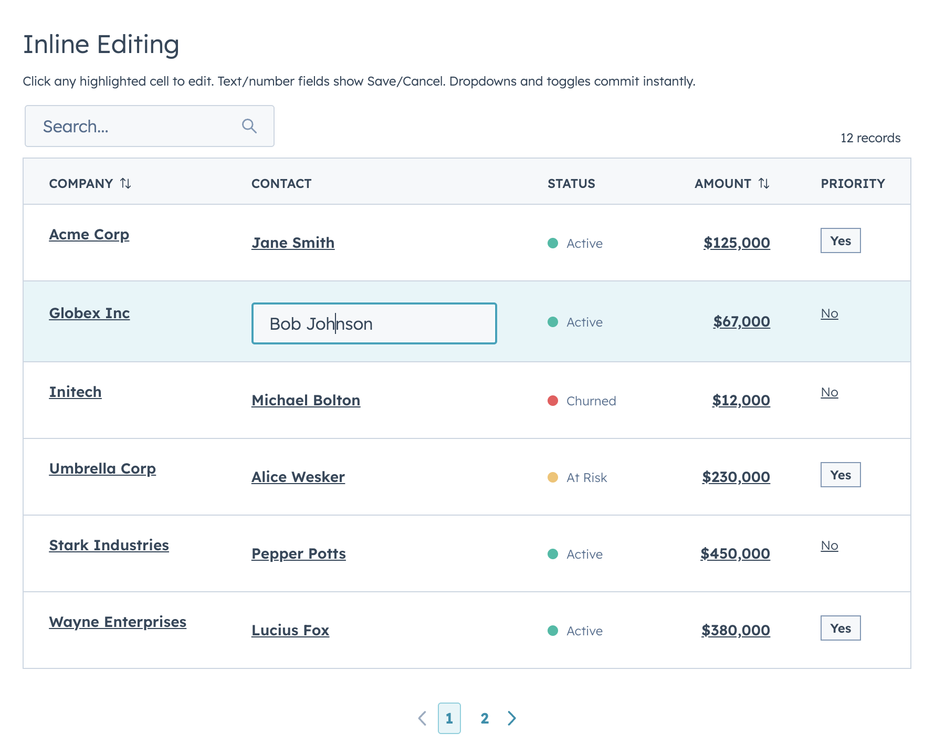
Task: Click the Bob Johnson edit field
Action: point(374,323)
